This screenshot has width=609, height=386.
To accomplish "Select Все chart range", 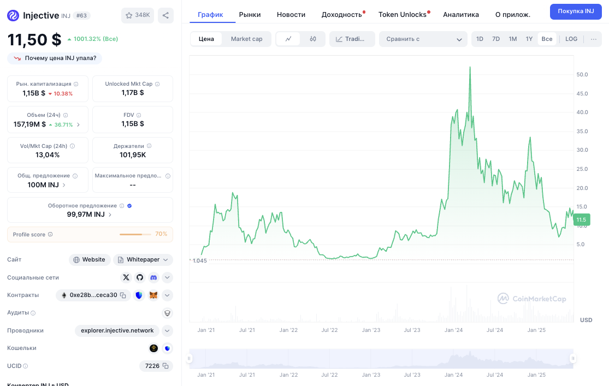I will 547,39.
